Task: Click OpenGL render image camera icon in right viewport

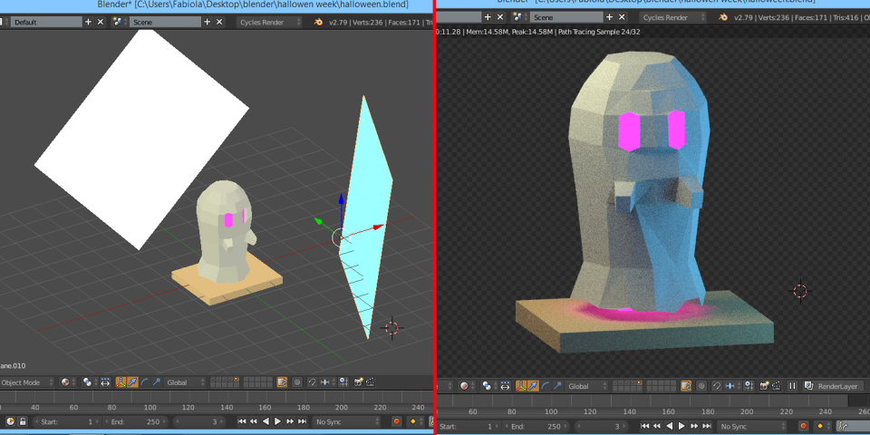Action: [x=764, y=386]
